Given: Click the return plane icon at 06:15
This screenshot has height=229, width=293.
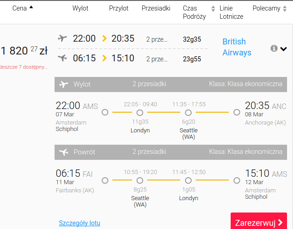Looking at the screenshot, I should coord(62,58).
